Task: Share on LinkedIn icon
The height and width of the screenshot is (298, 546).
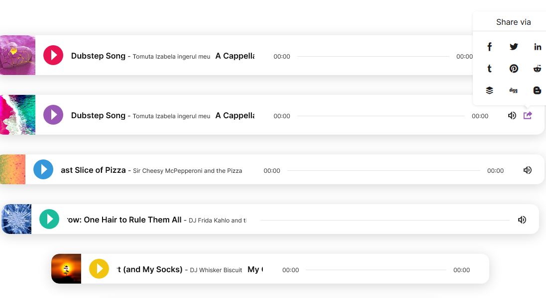Action: pos(538,47)
